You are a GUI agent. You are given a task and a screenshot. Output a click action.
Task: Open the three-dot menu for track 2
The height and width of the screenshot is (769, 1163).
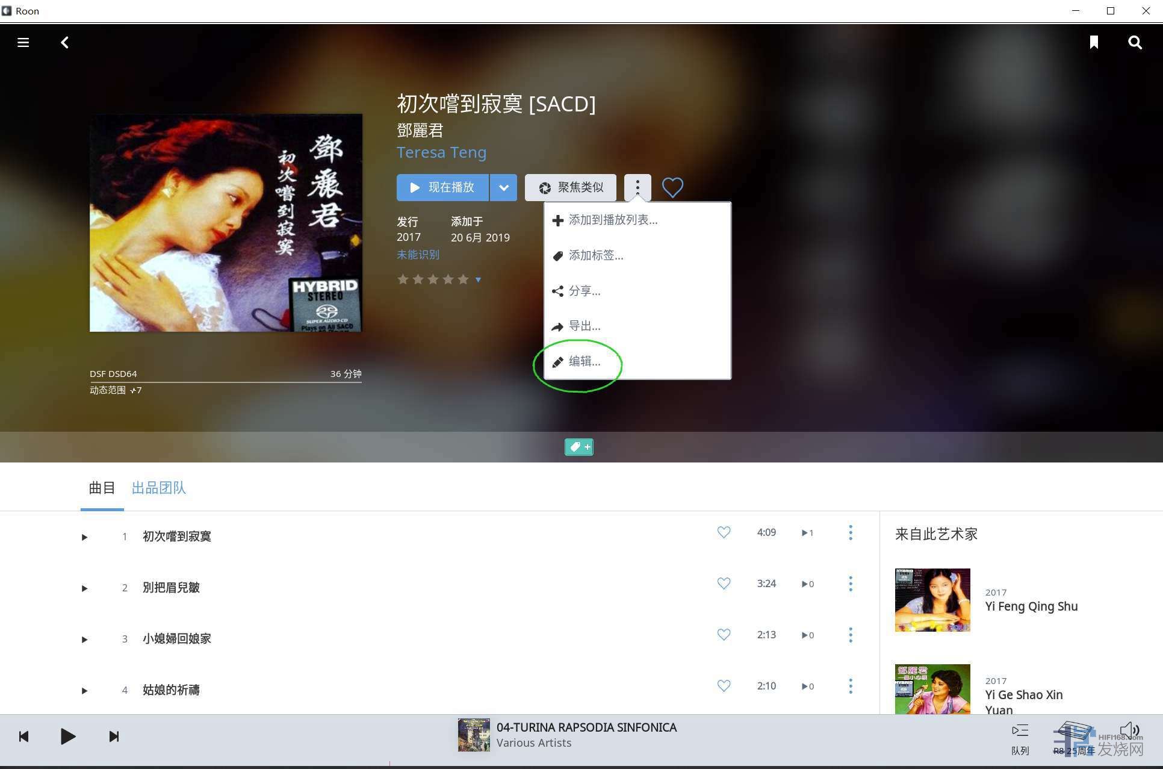(x=850, y=584)
